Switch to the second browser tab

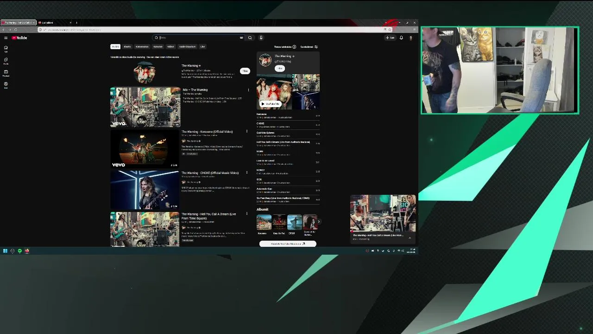pos(55,22)
